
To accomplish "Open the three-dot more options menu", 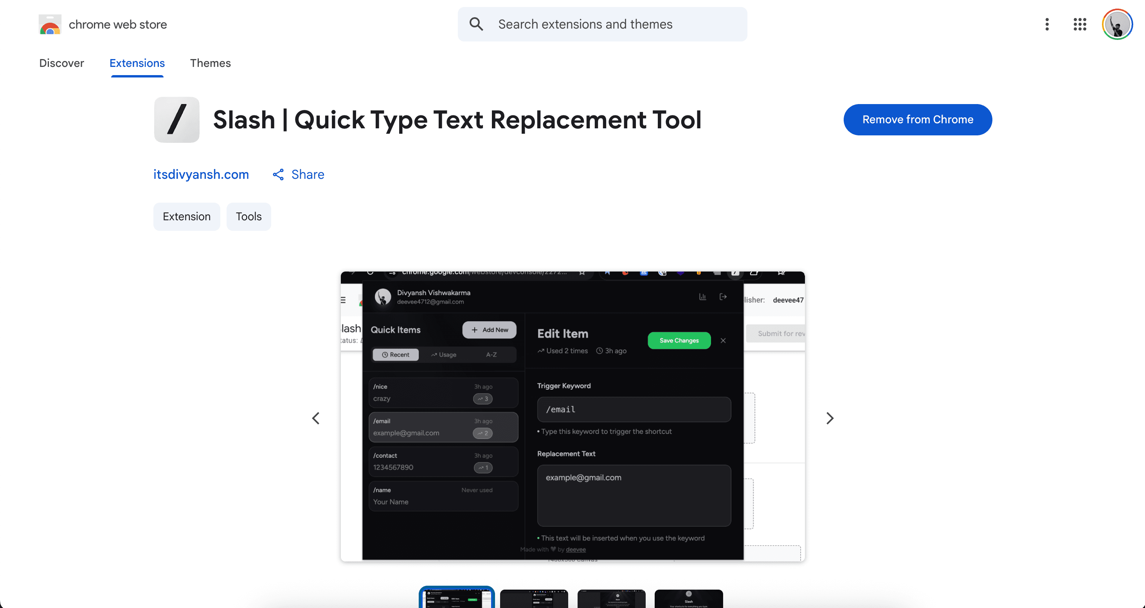I will [x=1047, y=24].
